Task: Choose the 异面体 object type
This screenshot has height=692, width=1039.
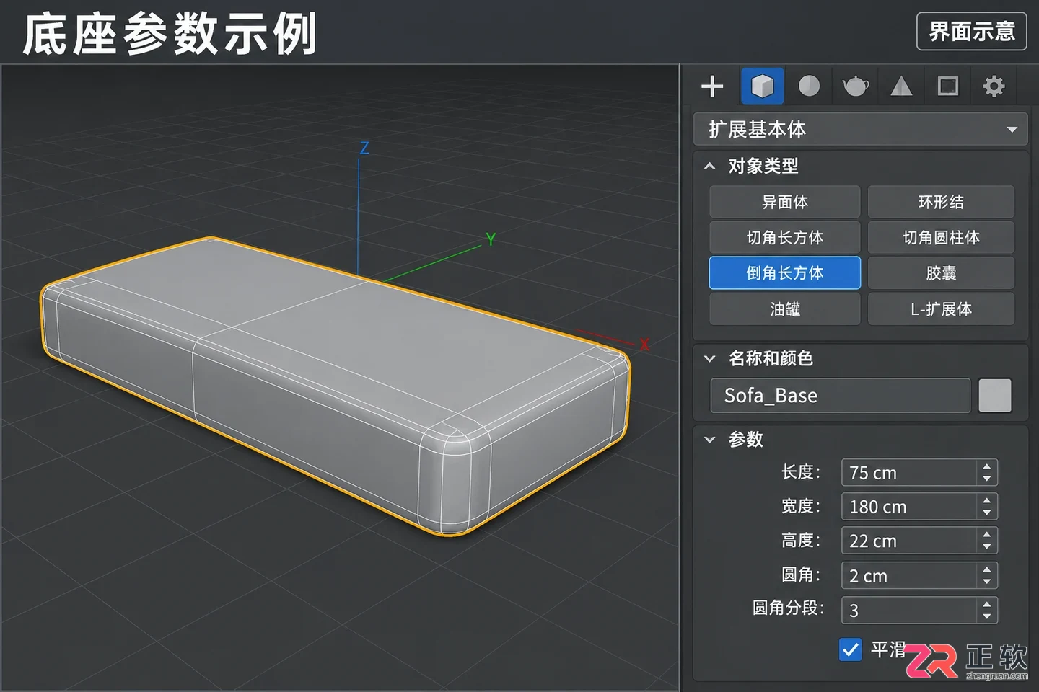Action: coord(785,202)
